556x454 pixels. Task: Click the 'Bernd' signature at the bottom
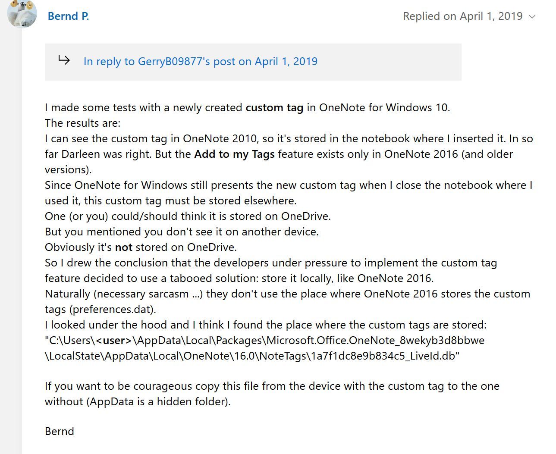tap(60, 432)
